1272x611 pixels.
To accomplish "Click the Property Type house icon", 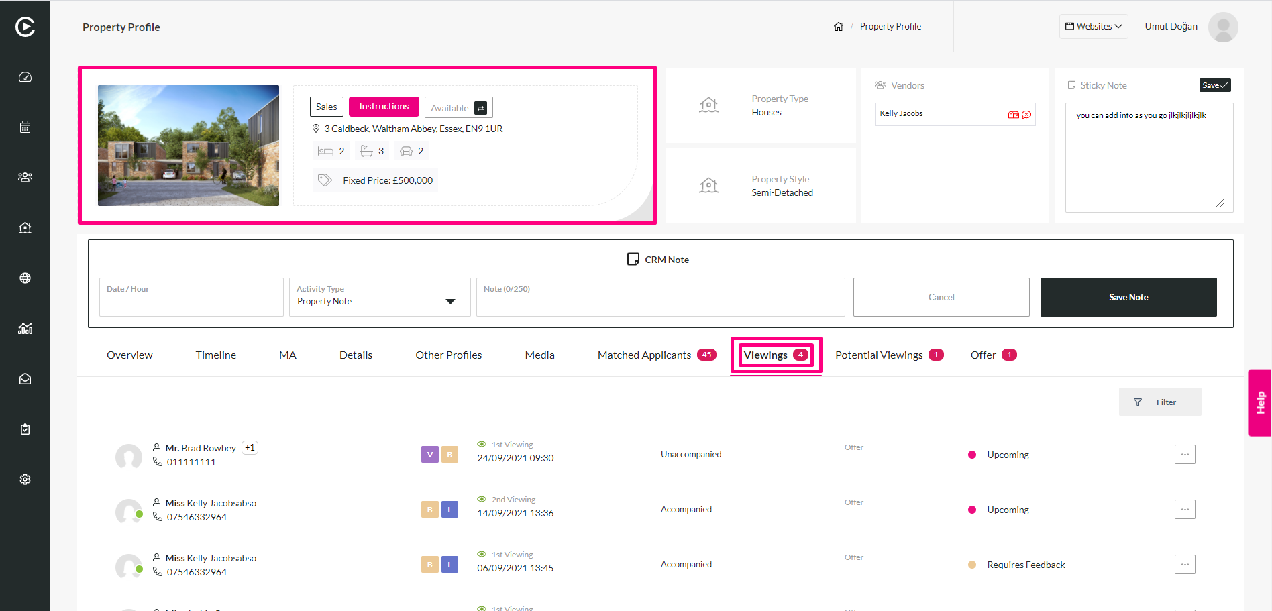I will (x=709, y=105).
